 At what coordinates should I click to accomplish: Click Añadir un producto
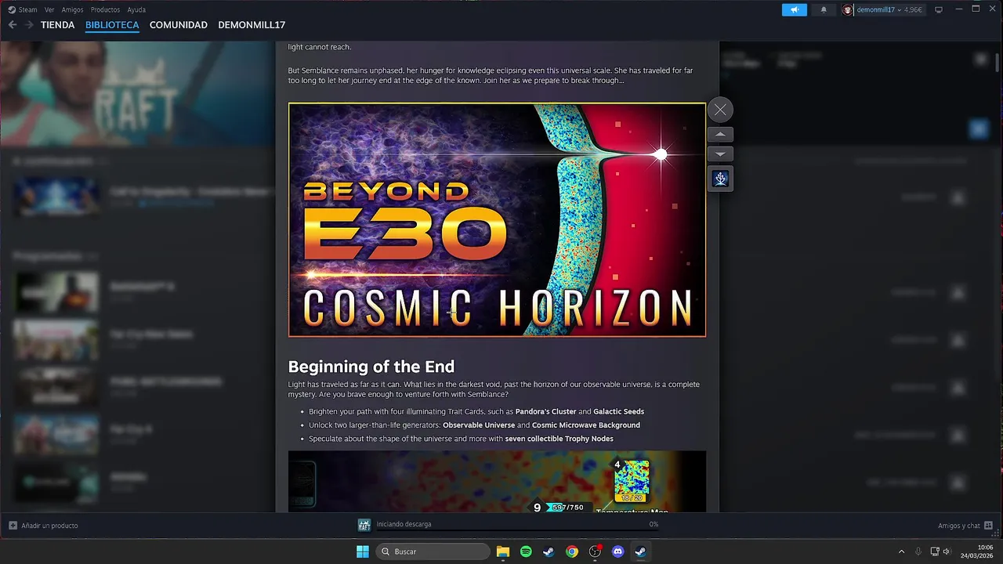(49, 526)
